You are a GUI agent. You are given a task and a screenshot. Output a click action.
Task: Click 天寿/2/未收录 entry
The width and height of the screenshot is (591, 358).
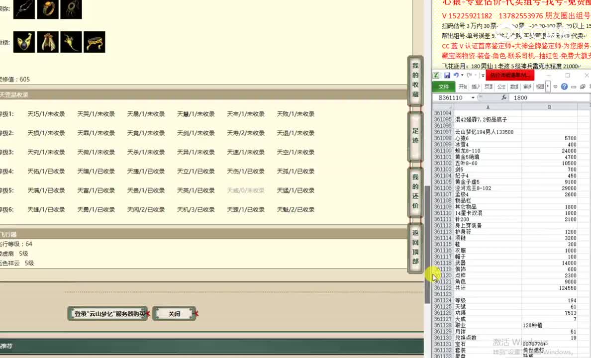coord(245,133)
